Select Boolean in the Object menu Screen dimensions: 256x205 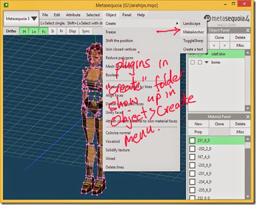pos(142,75)
